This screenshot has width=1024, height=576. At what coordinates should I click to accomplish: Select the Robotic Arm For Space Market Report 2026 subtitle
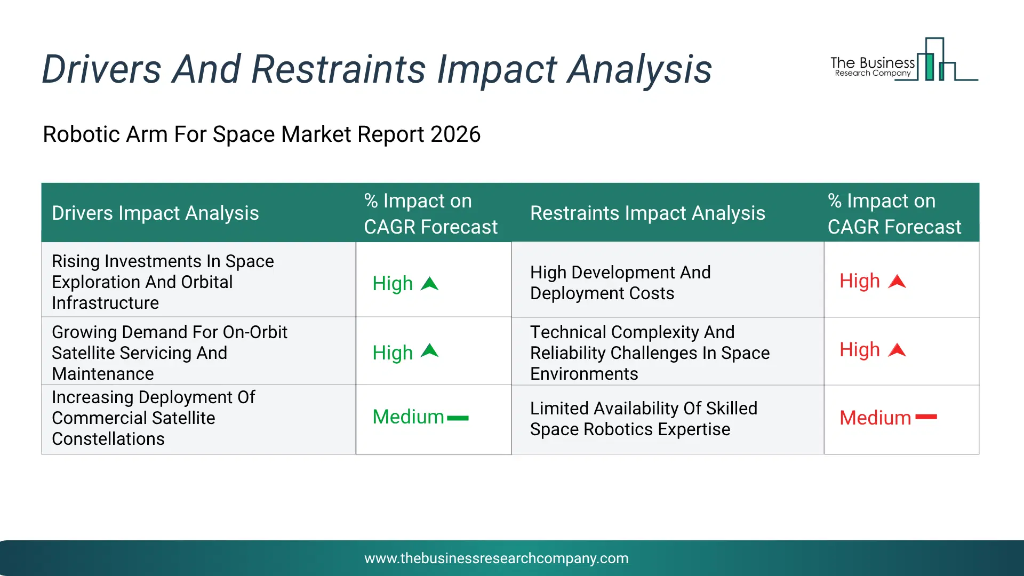tap(261, 134)
